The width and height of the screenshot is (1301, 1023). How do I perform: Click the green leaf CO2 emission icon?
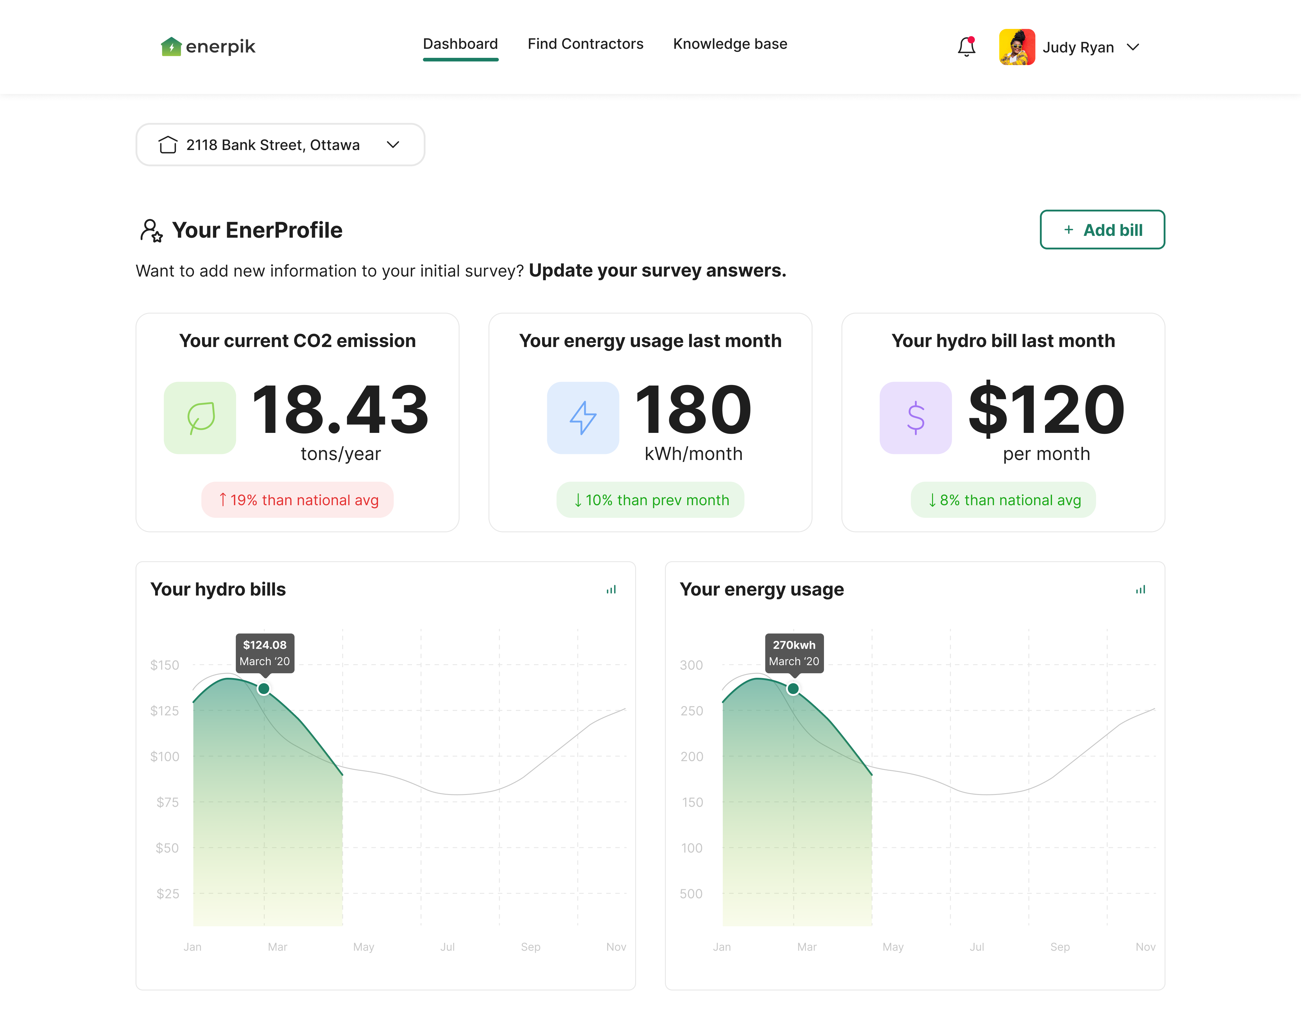pyautogui.click(x=200, y=418)
